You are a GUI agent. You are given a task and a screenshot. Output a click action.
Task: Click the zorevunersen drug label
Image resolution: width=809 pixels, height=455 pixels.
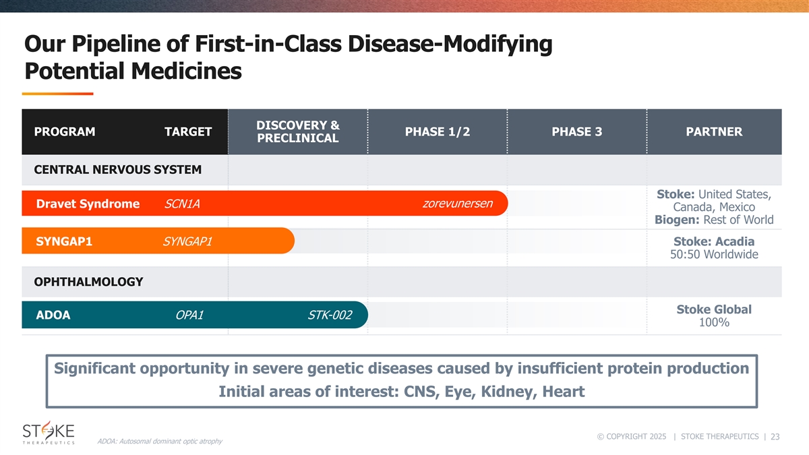tap(457, 204)
